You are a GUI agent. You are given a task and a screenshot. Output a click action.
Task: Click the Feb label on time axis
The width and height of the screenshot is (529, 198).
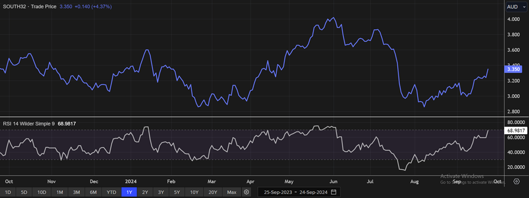pos(171,182)
